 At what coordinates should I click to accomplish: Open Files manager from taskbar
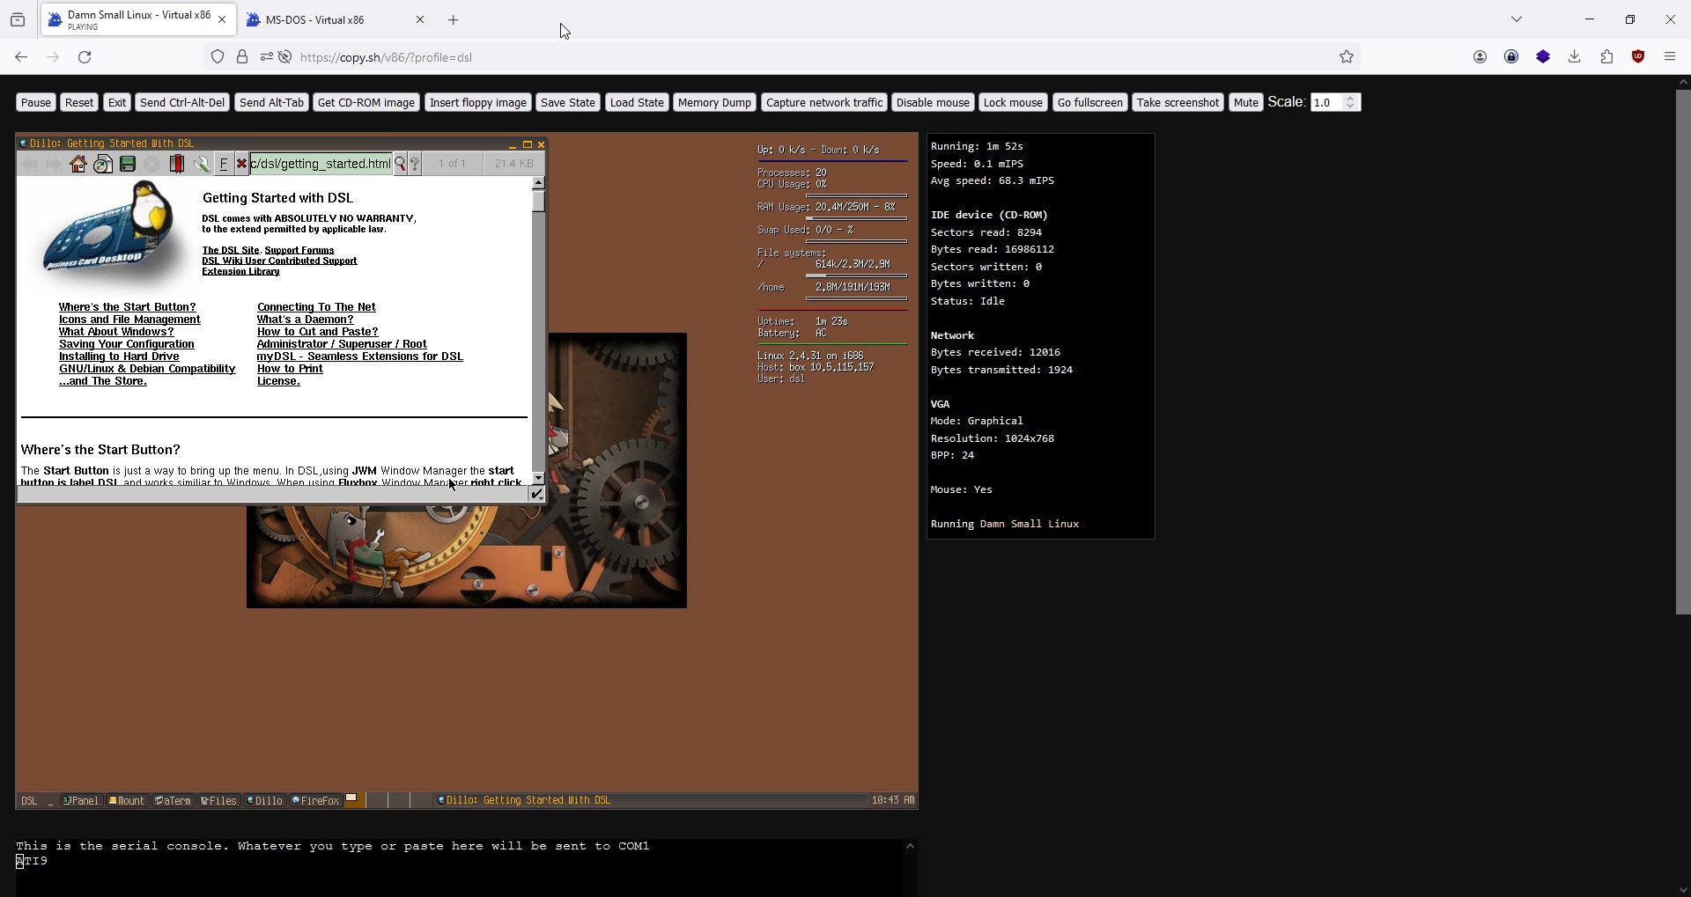point(218,800)
